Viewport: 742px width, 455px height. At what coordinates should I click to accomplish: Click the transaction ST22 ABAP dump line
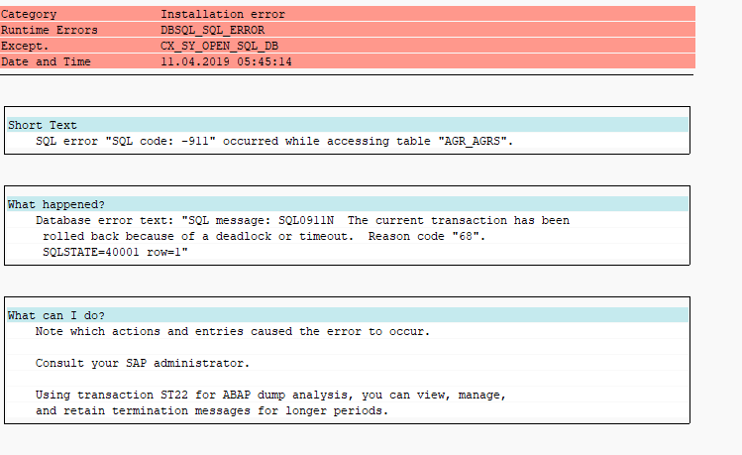(270, 395)
